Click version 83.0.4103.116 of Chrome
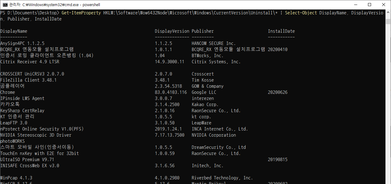This screenshot has width=391, height=184. tap(171, 92)
